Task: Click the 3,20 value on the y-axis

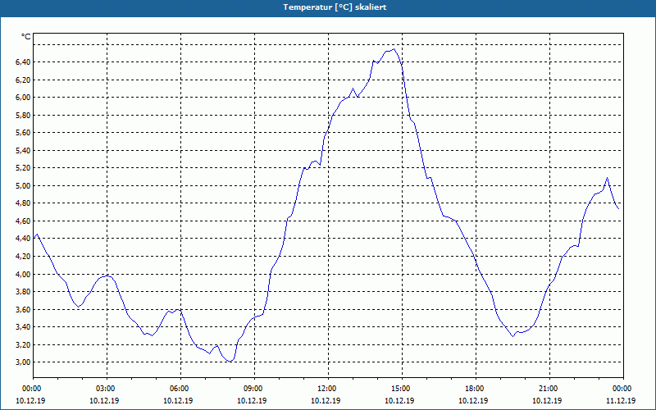Action: (24, 344)
